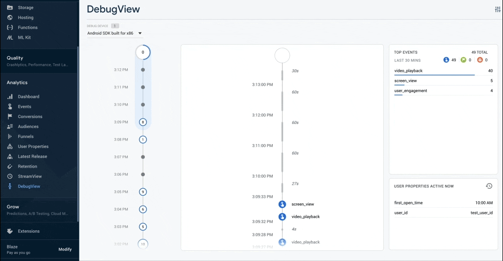Click the Extensions icon in the sidebar
503x261 pixels.
[x=10, y=231]
